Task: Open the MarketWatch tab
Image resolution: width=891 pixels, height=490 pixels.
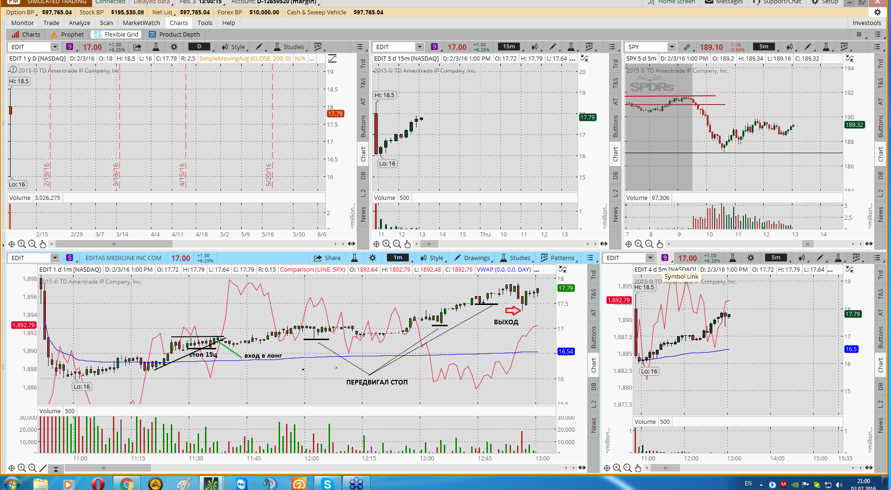Action: pyautogui.click(x=141, y=23)
